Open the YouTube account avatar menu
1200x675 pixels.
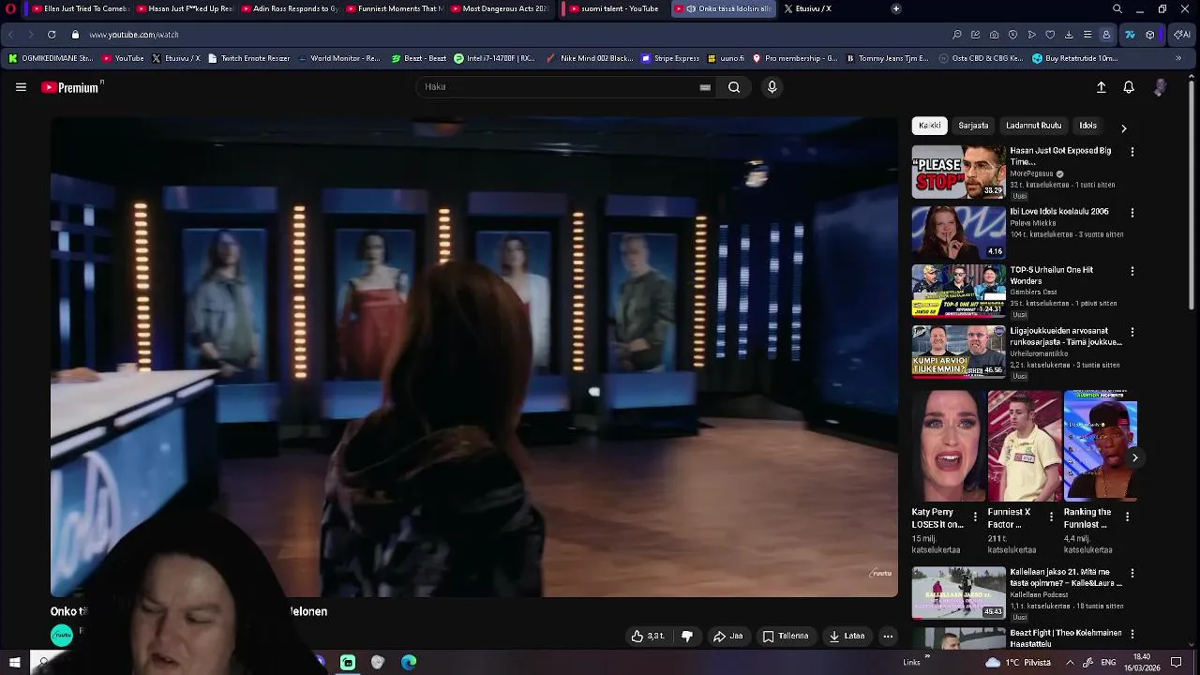click(1160, 87)
